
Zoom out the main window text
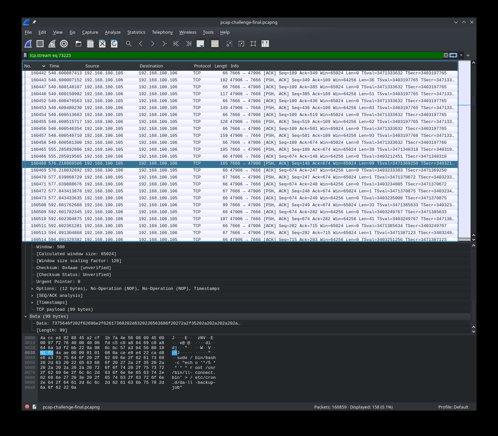241,44
